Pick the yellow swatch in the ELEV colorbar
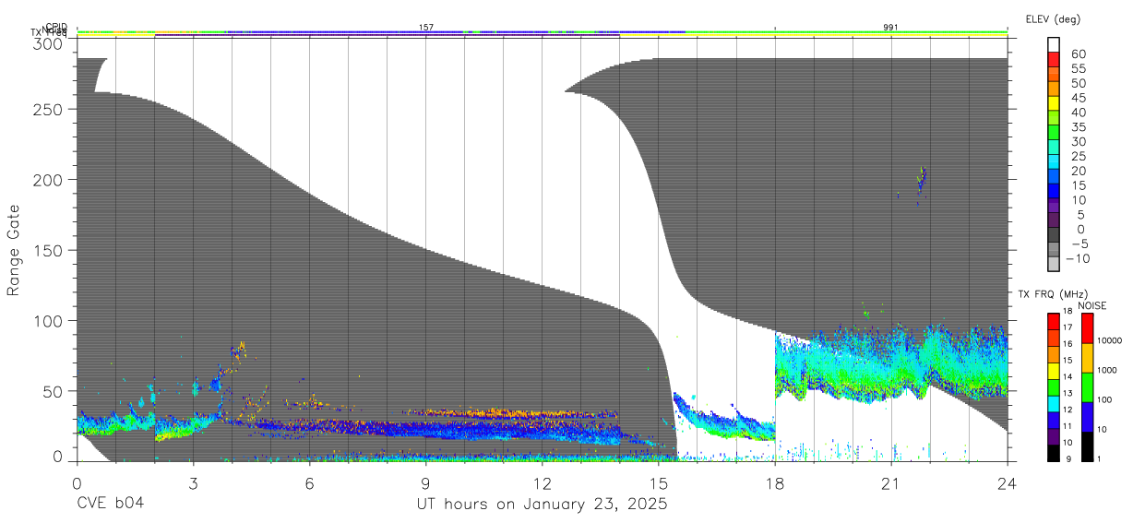Screen dimensions: 1133x523 tap(1055, 103)
